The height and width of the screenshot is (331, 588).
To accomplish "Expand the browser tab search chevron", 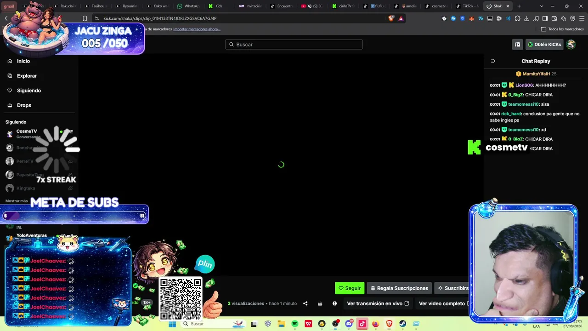I will (542, 6).
